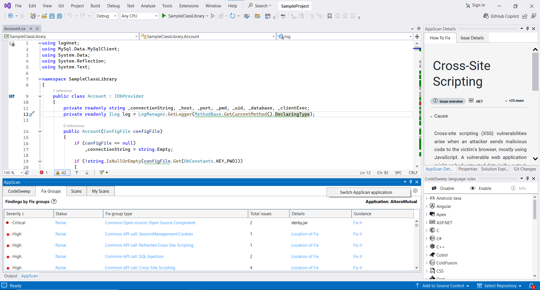Open the Build menu

[x=95, y=6]
